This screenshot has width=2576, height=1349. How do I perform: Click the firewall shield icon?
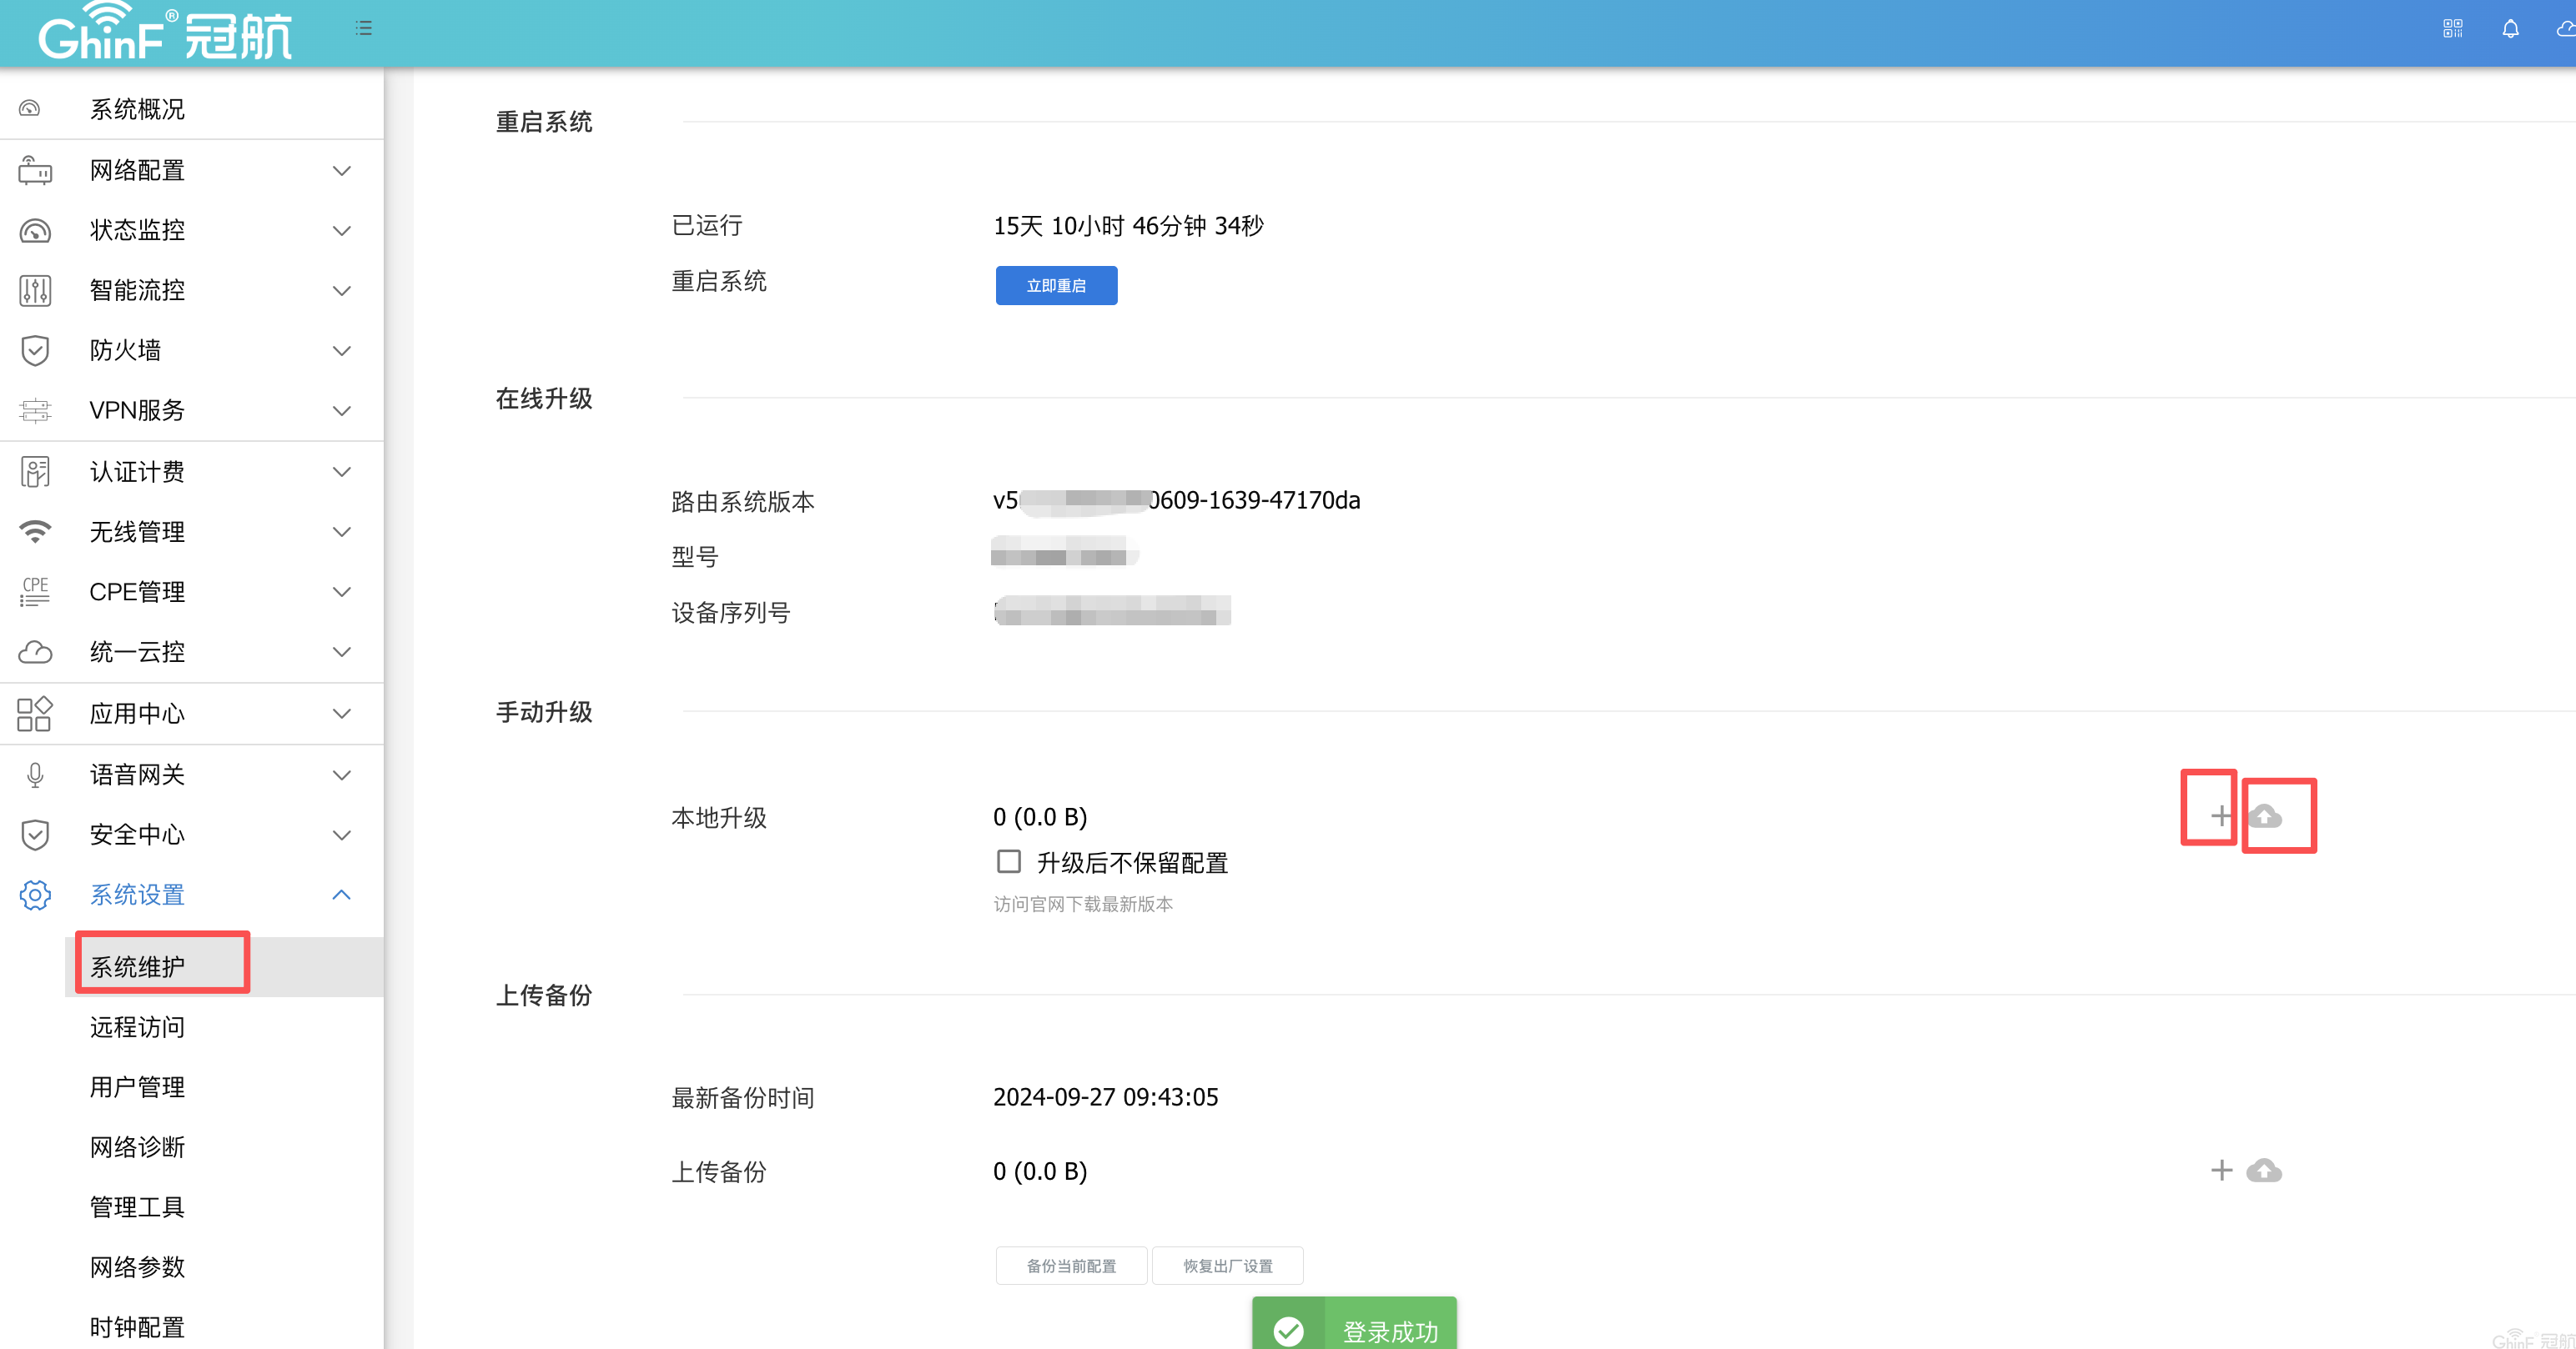point(35,349)
